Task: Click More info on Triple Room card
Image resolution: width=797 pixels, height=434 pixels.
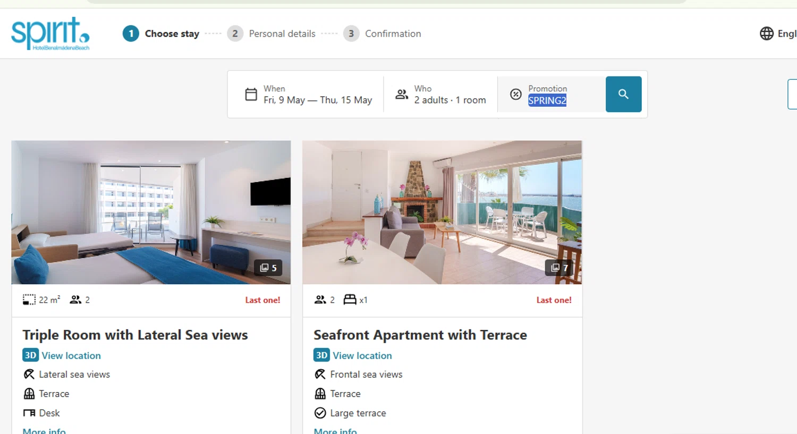Action: [44, 431]
